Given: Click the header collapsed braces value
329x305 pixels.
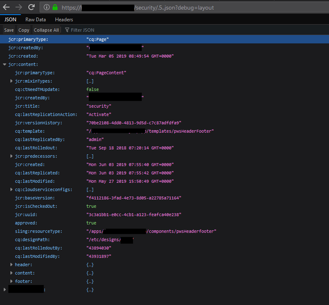Looking at the screenshot, I should [90, 265].
